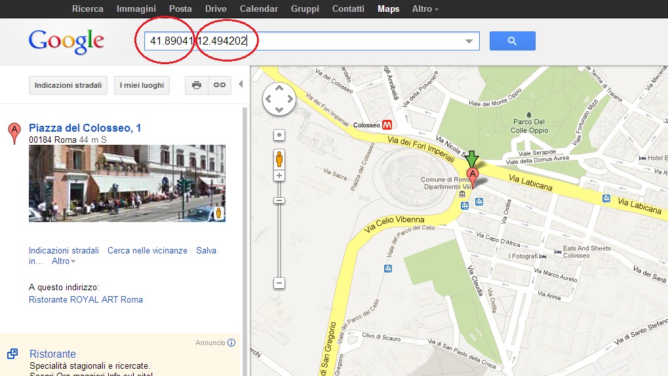
Task: Open Gruppi in the top bar
Action: 305,9
